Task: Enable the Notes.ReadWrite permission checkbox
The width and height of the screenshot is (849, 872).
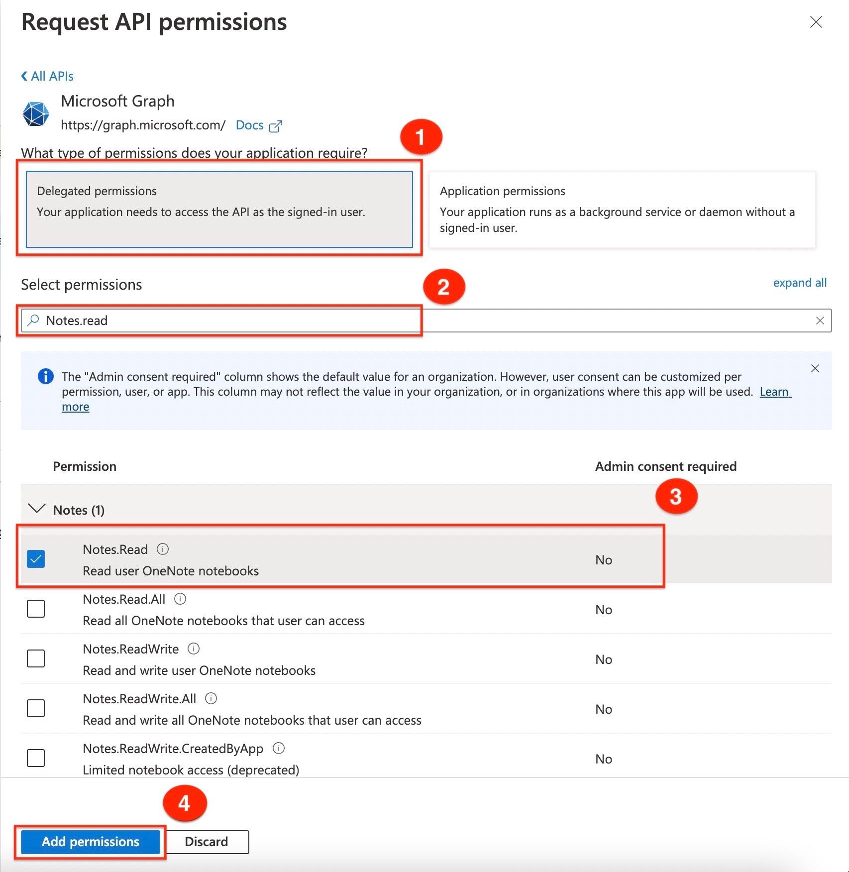Action: tap(36, 658)
